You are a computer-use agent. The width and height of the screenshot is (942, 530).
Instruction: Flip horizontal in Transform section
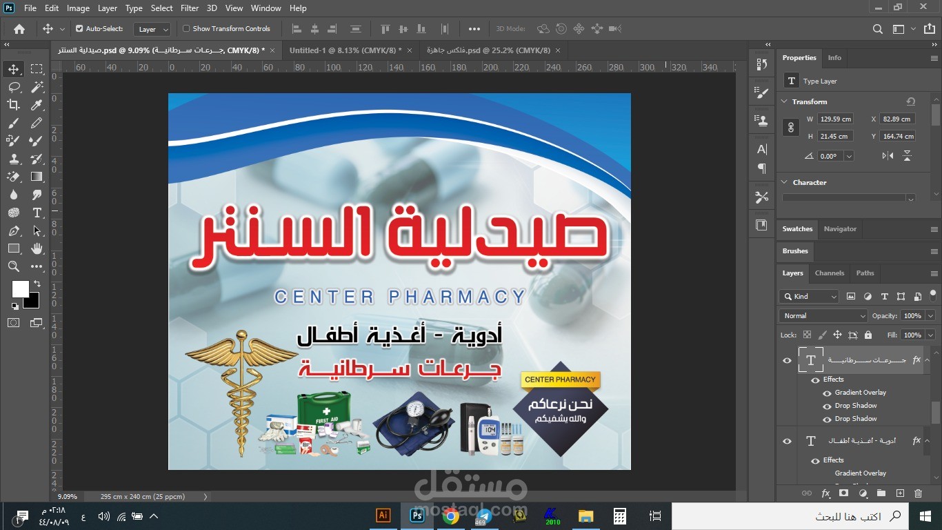[x=888, y=156]
